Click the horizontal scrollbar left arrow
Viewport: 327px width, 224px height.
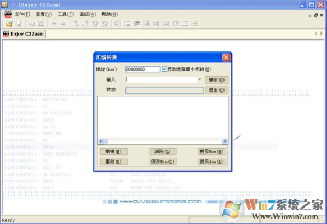[101, 141]
